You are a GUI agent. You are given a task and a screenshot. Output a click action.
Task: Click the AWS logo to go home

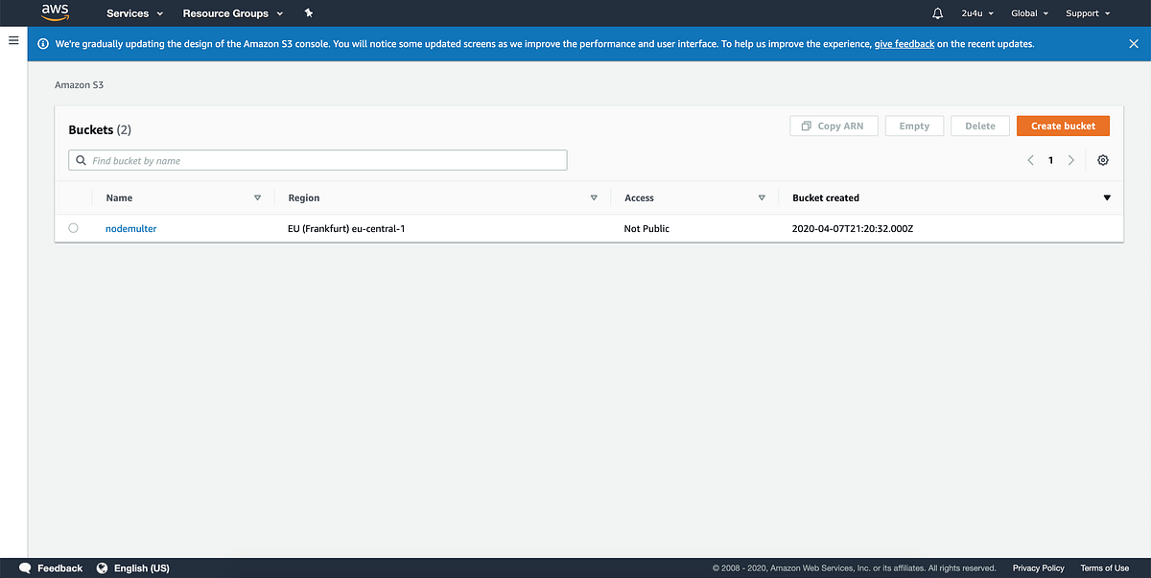(x=55, y=12)
